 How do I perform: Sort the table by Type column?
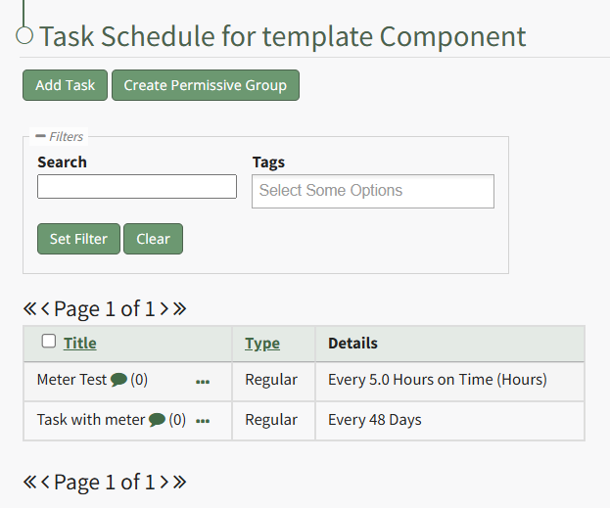coord(261,343)
